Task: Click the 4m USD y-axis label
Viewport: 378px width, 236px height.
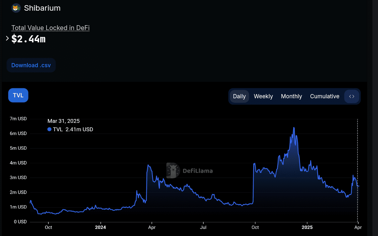Action: (18, 163)
